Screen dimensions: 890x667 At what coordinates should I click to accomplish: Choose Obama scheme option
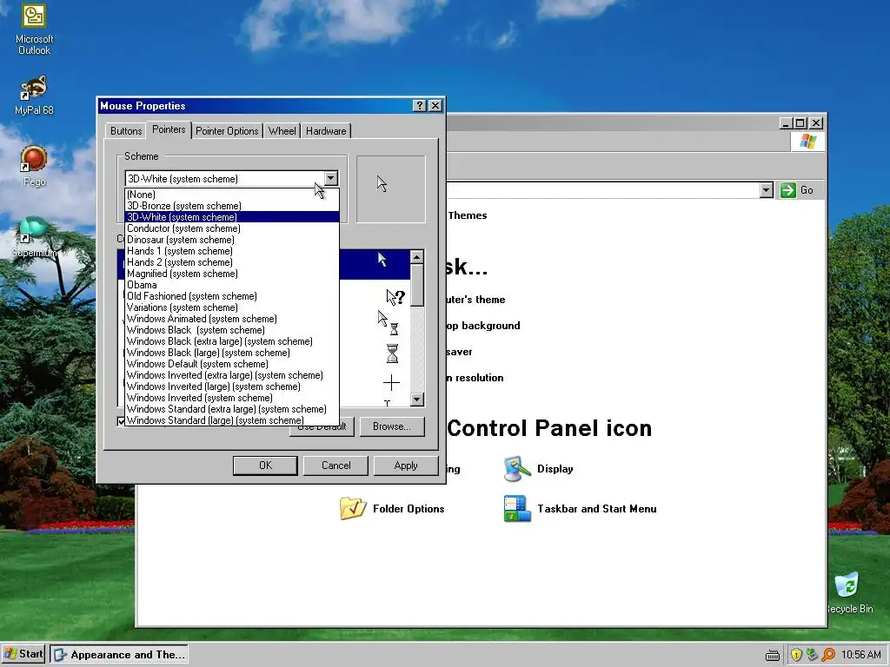coord(231,285)
